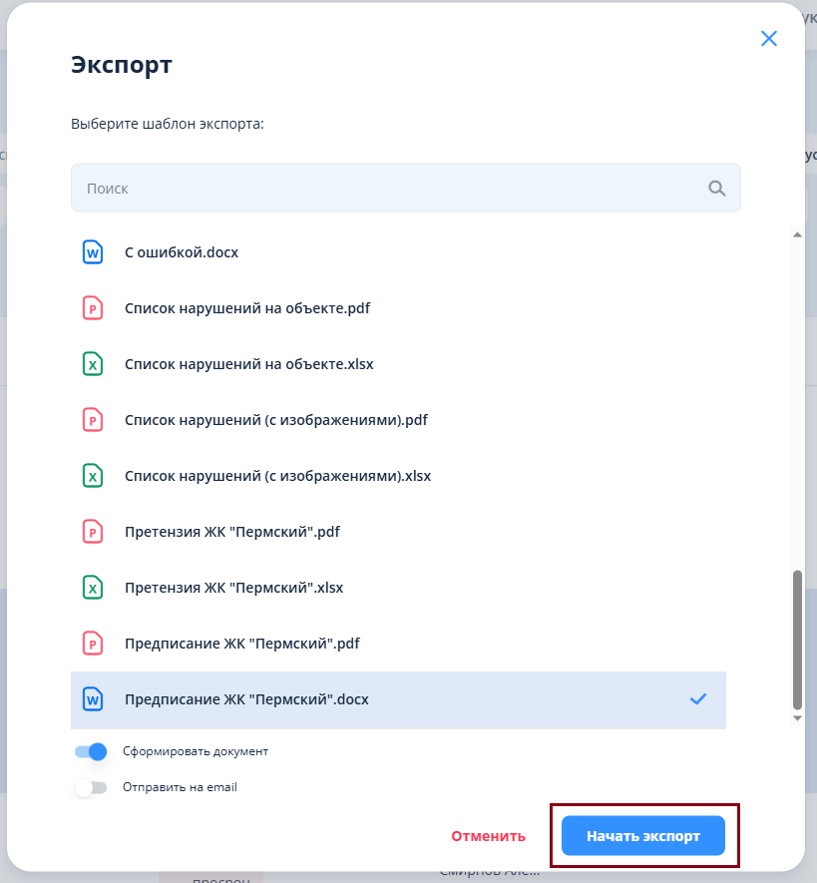This screenshot has width=817, height=883.
Task: Click the template list scrollbar thumb
Action: (797, 641)
